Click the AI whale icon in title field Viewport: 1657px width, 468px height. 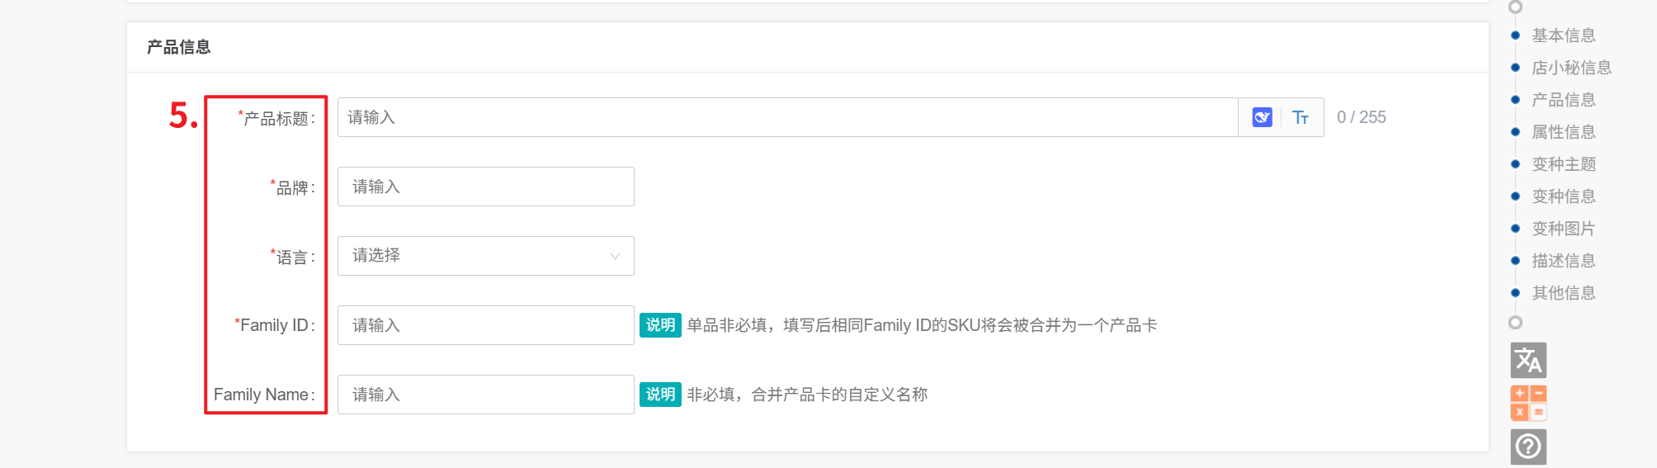[x=1262, y=117]
